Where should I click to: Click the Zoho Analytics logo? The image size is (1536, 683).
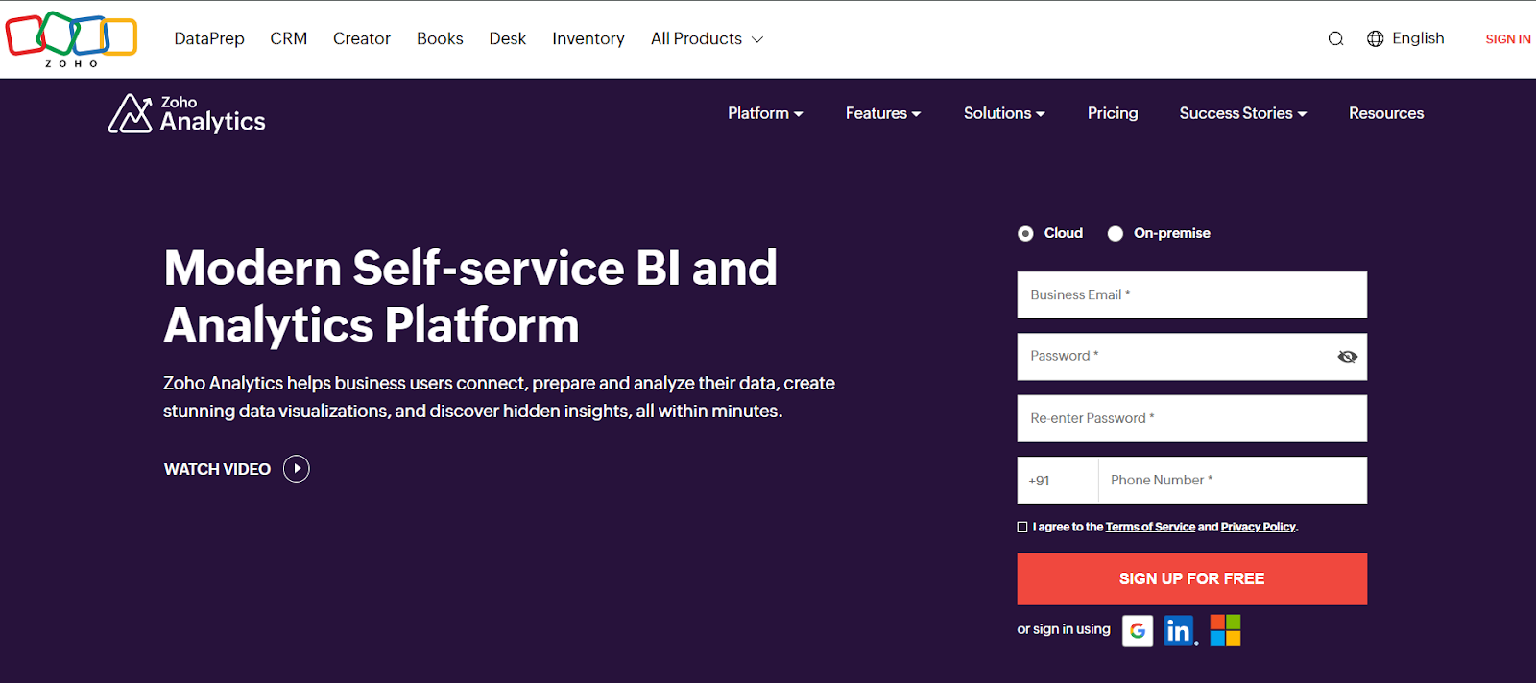[186, 114]
